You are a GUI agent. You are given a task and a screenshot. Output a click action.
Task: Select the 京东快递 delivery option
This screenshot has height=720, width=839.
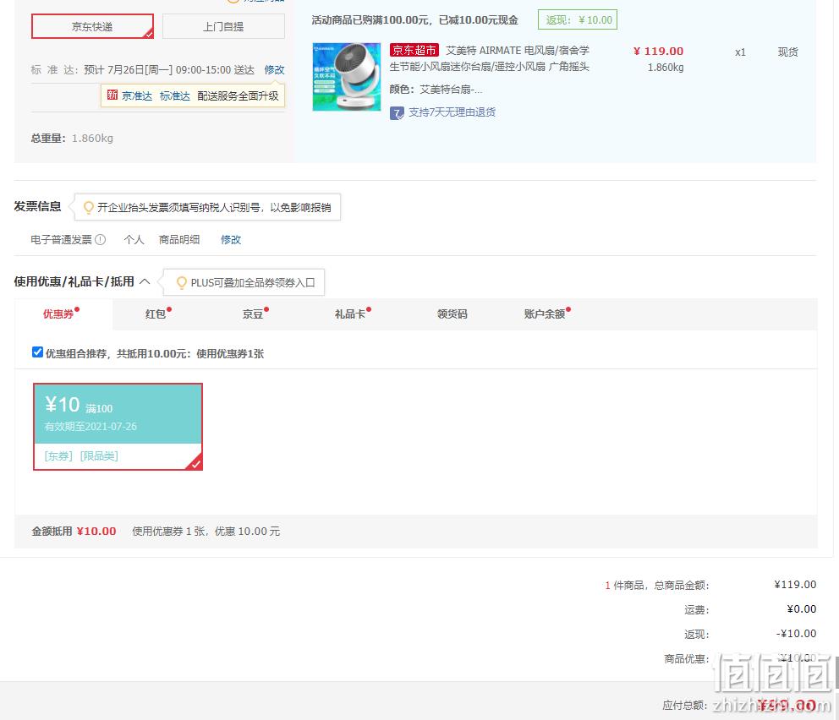coord(92,26)
